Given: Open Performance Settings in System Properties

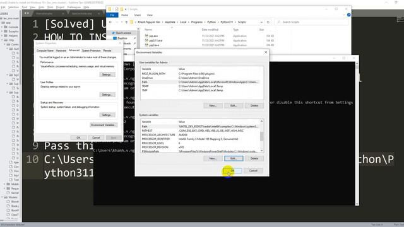Looking at the screenshot, I should [107, 74].
